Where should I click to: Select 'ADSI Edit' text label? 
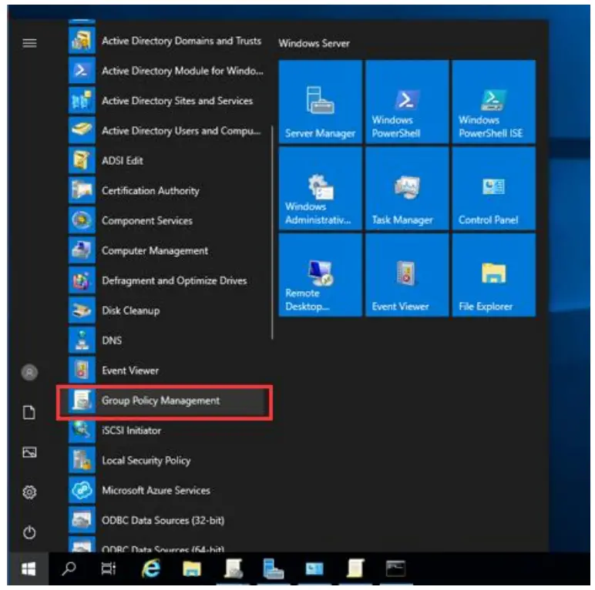123,160
